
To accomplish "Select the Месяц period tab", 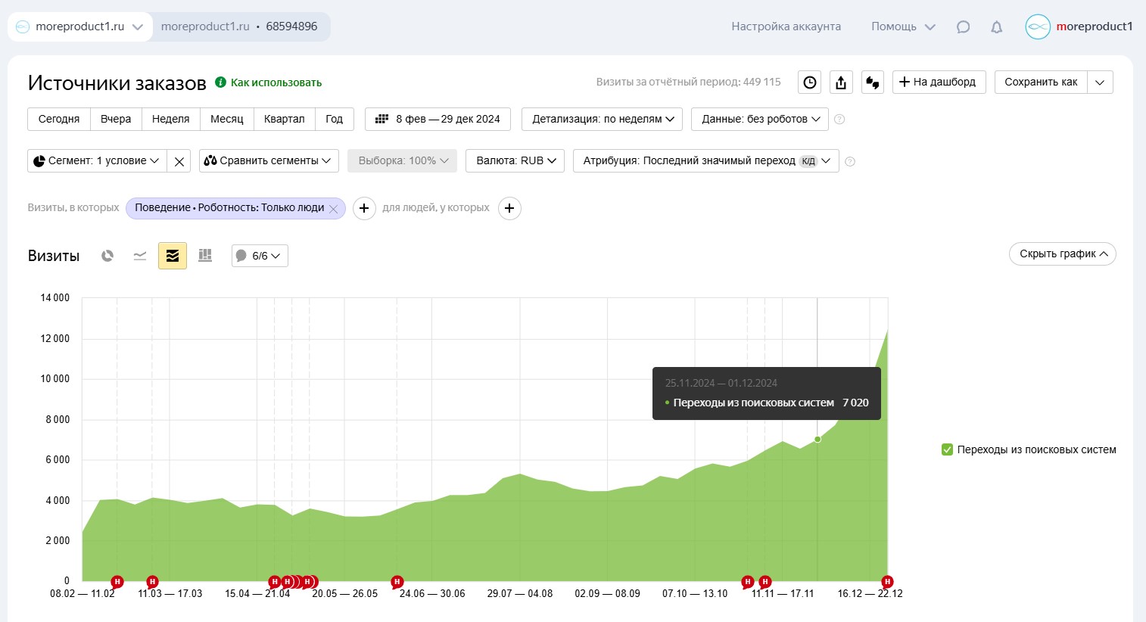I will [x=227, y=120].
